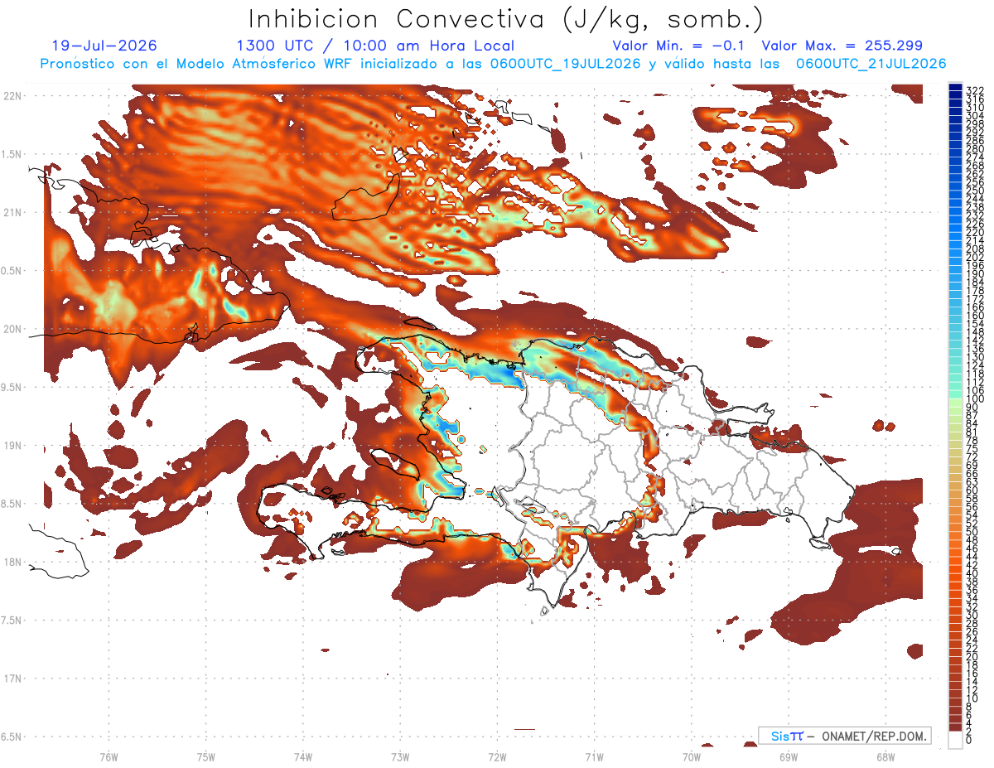Click the '76W' longitude label
This screenshot has width=994, height=768.
[109, 756]
